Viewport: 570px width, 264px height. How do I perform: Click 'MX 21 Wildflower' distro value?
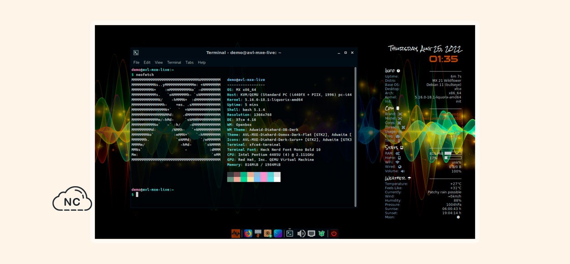coord(446,81)
